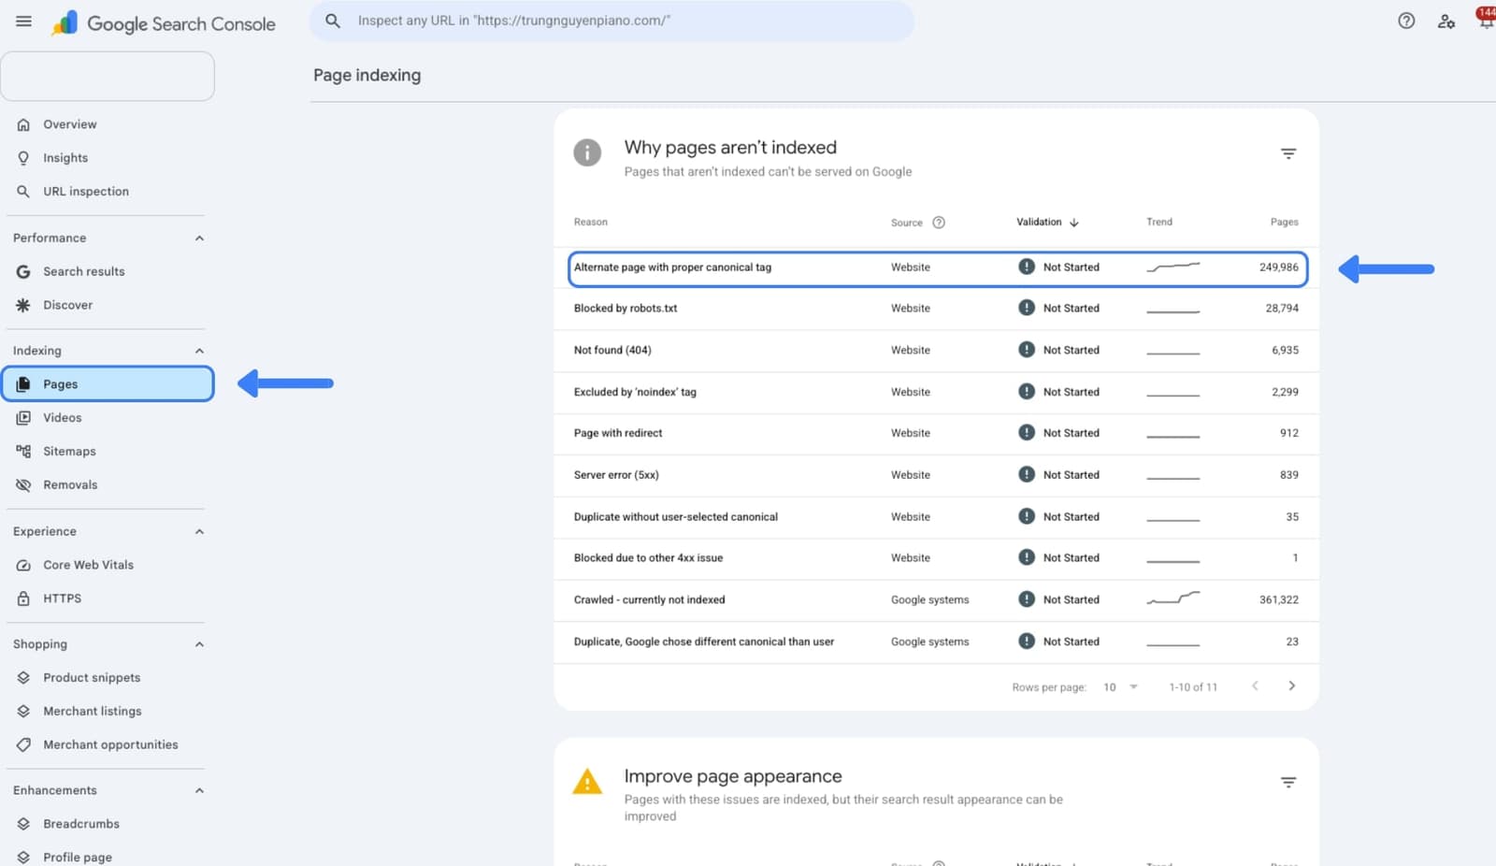Collapse the Experience section
This screenshot has height=866, width=1496.
(x=199, y=532)
